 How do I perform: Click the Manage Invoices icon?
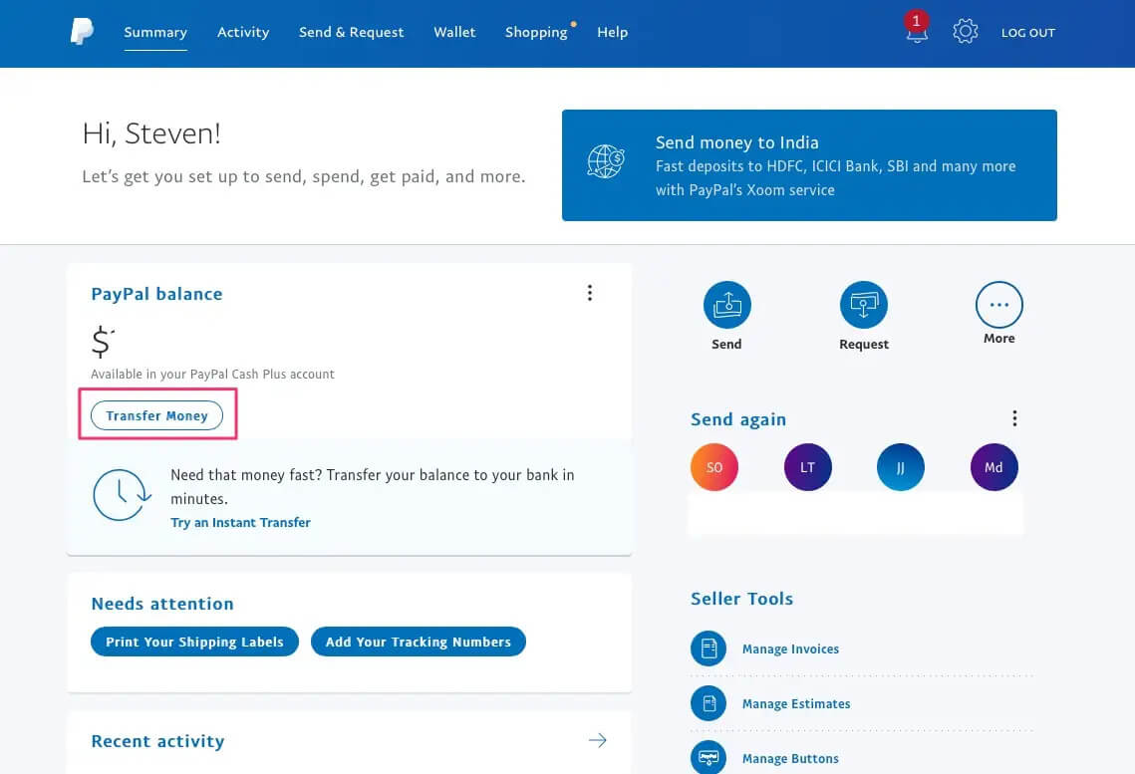point(708,648)
